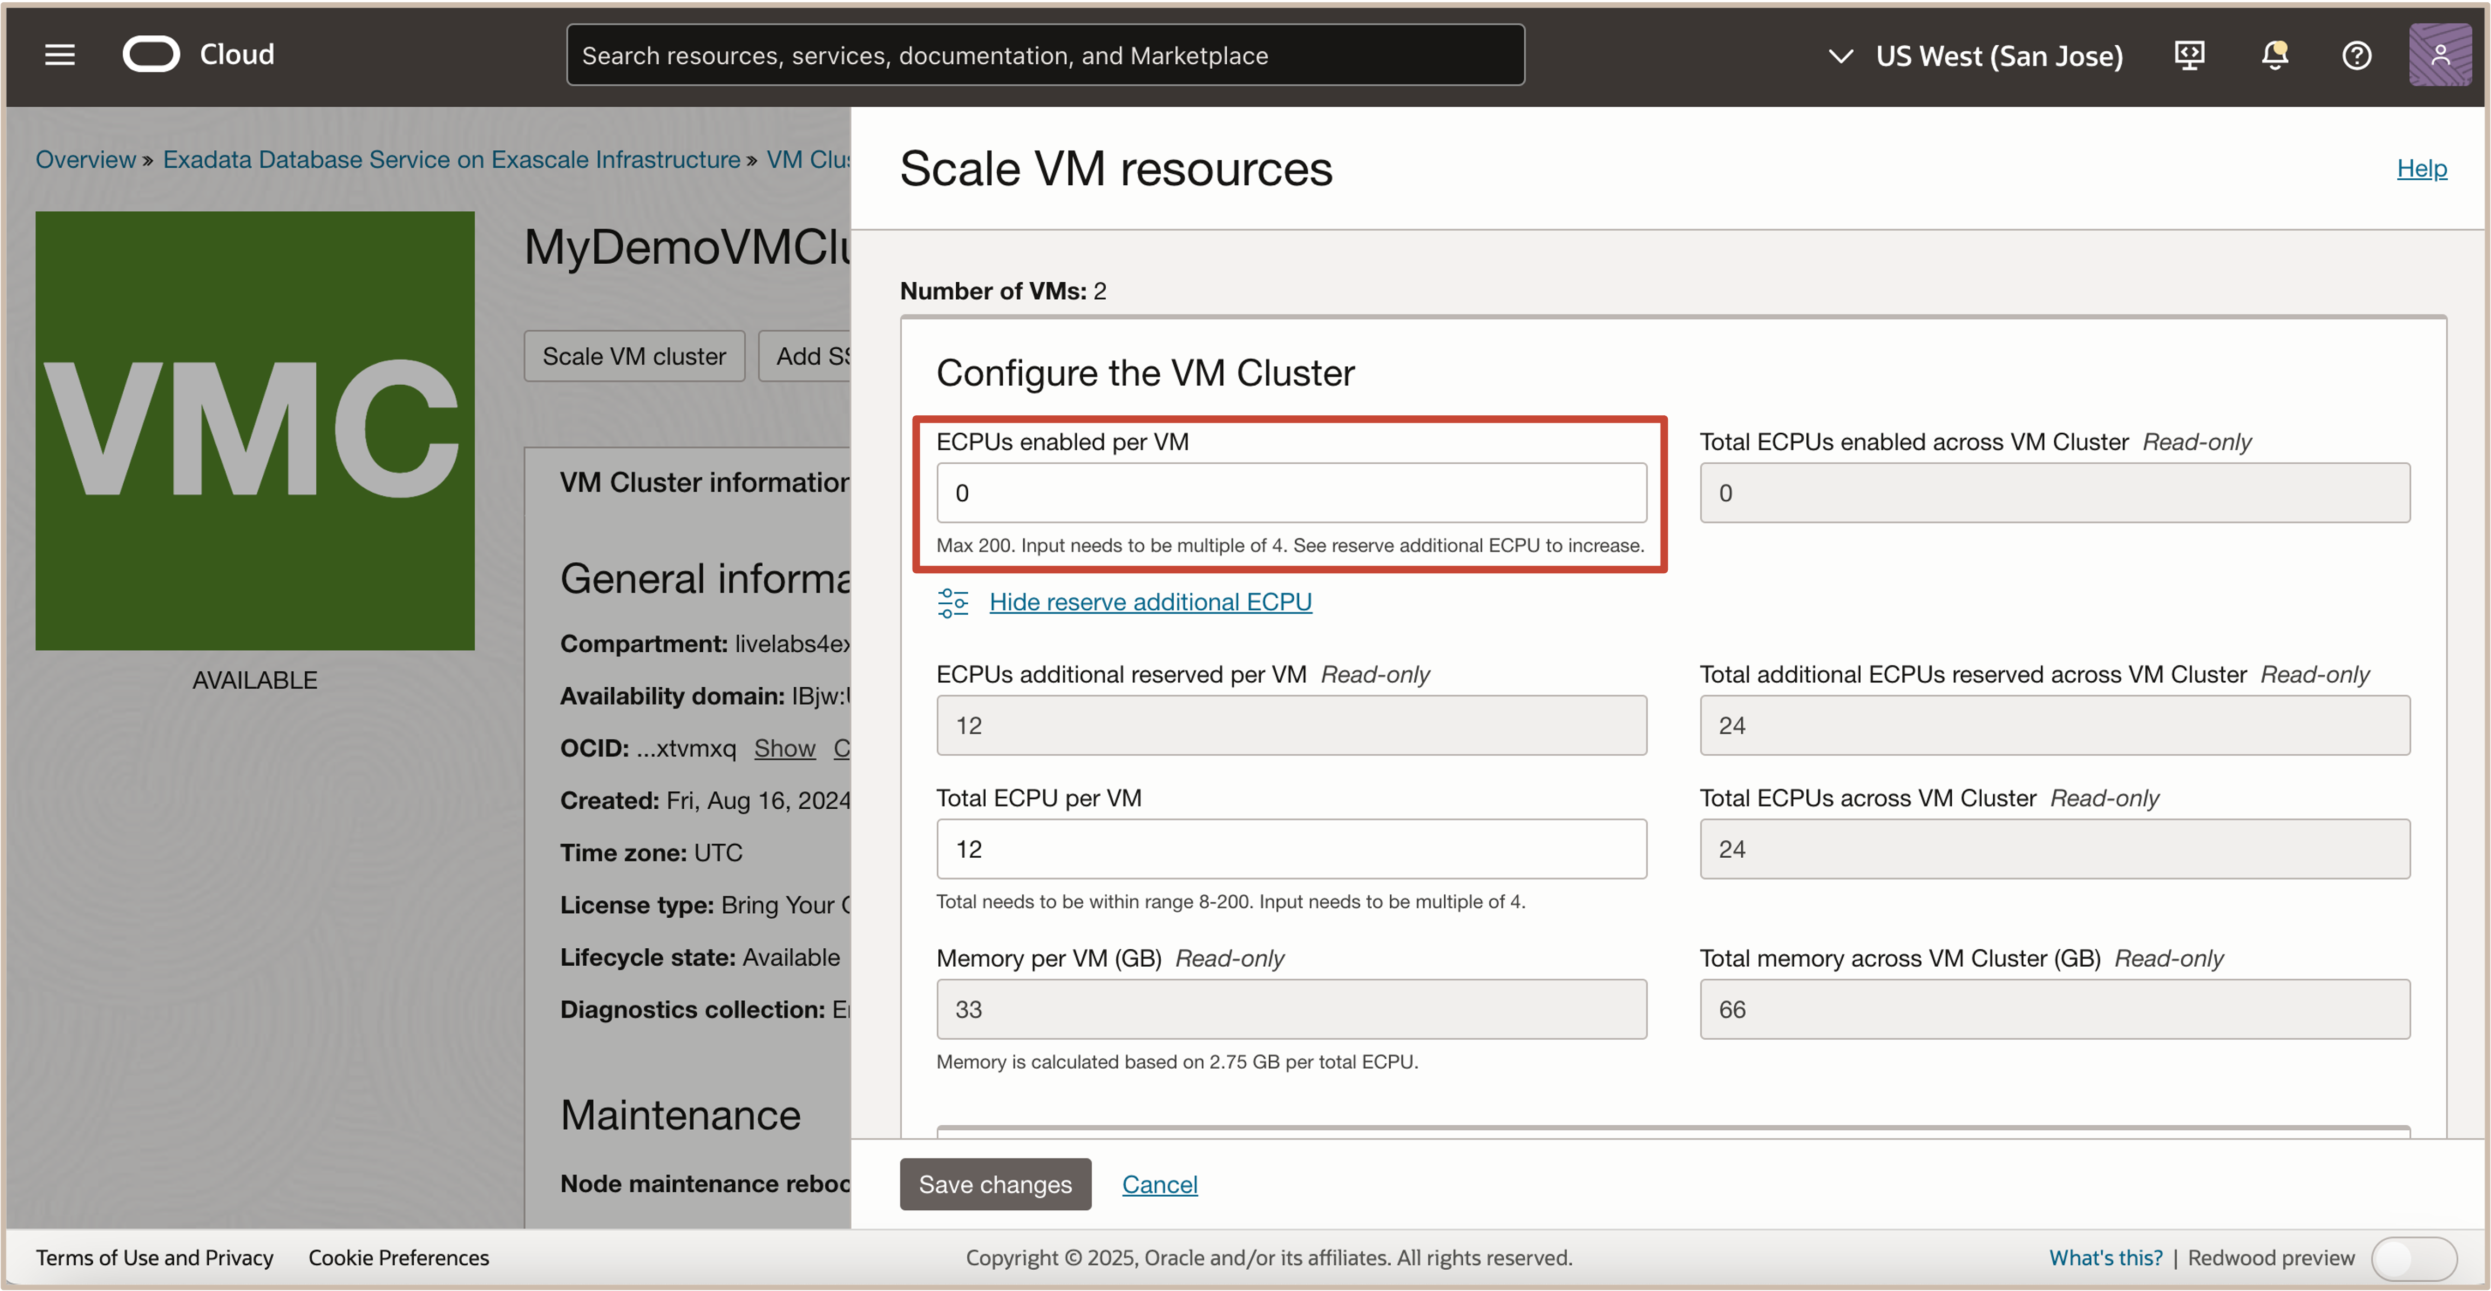Click What's this? link in footer
Screen dimensions: 2491x1291
click(x=2105, y=1257)
